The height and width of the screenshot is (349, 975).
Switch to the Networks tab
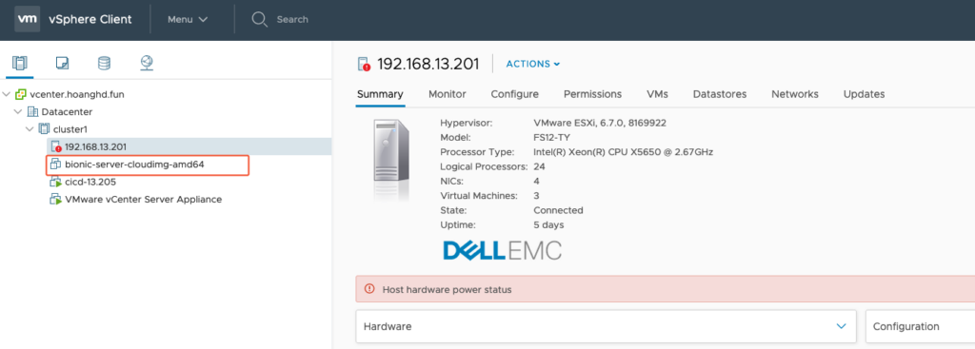tap(795, 94)
